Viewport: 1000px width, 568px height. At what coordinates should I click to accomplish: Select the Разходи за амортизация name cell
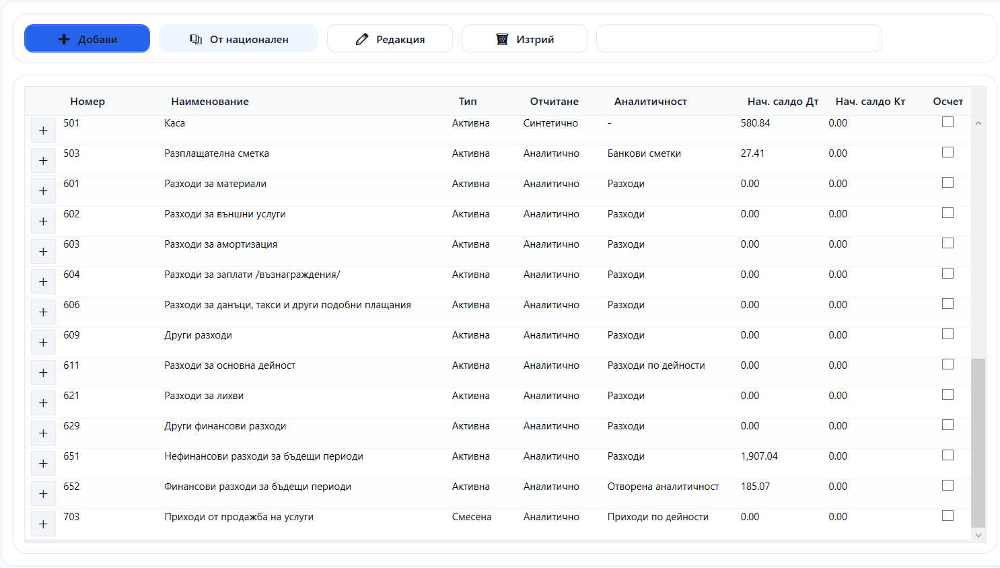point(221,244)
